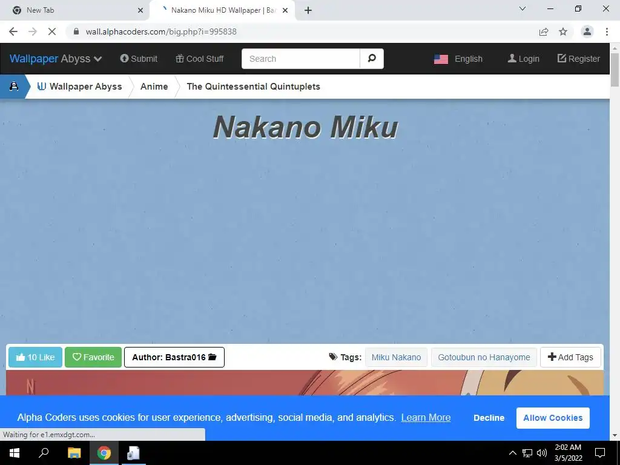Open the document app in taskbar
Image resolution: width=620 pixels, height=465 pixels.
[134, 453]
